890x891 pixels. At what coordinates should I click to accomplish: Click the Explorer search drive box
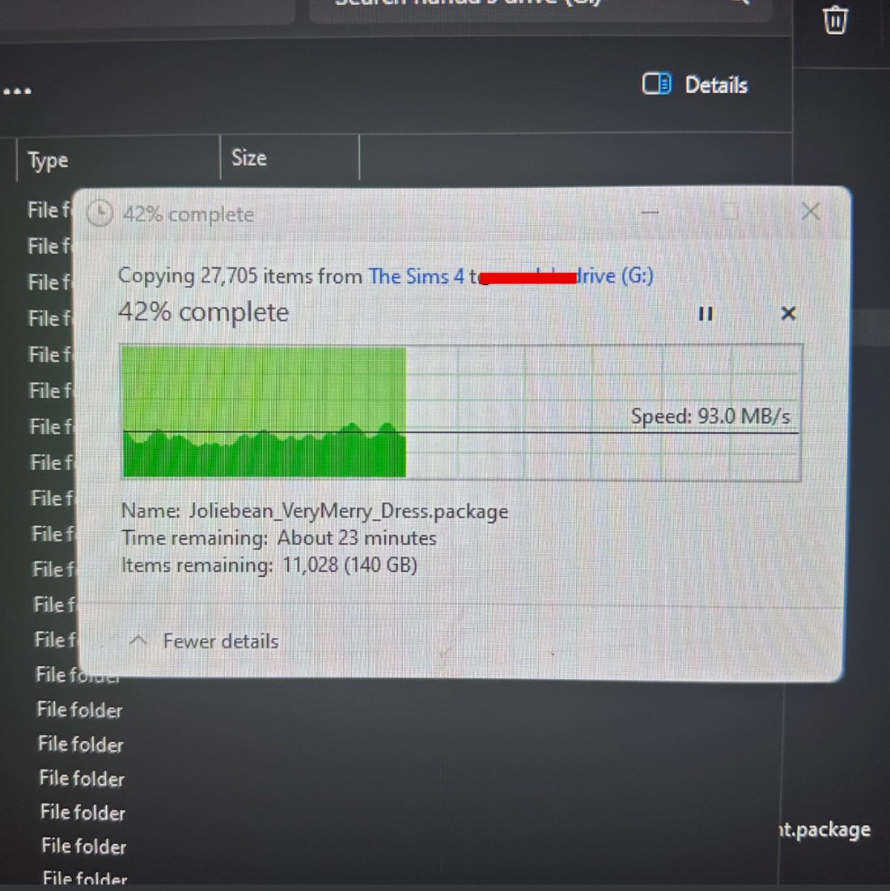(540, 10)
